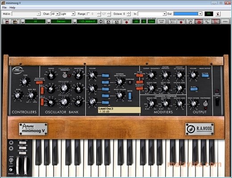Open the Light theme dropdown

click(x=67, y=14)
